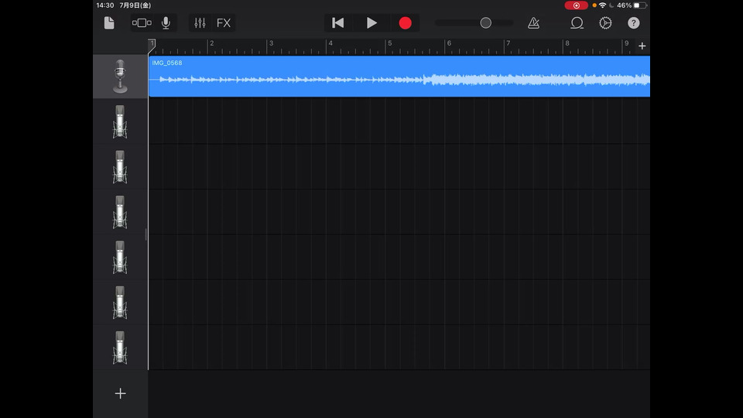Select the fourth track microphone icon

pos(121,212)
